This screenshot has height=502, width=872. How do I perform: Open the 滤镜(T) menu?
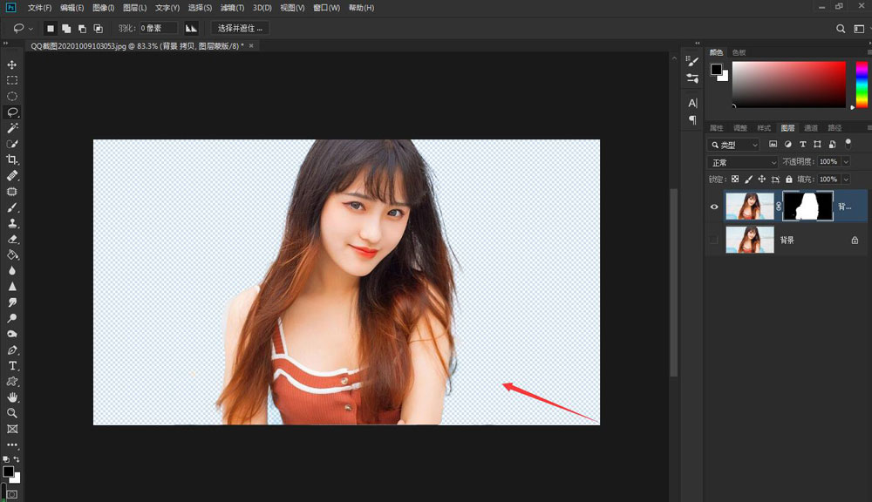(x=230, y=8)
